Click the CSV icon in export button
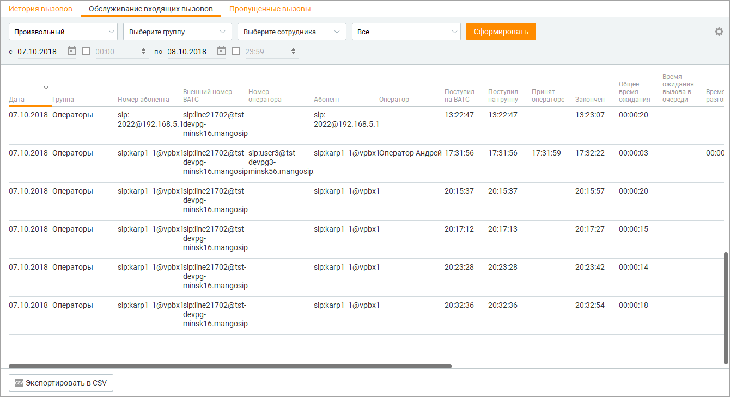 19,383
